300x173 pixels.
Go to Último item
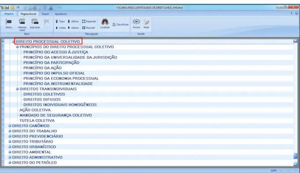coord(73,22)
